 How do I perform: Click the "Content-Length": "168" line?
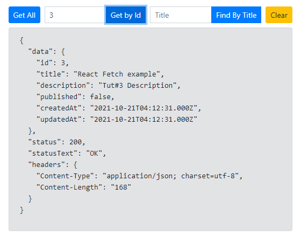point(84,187)
